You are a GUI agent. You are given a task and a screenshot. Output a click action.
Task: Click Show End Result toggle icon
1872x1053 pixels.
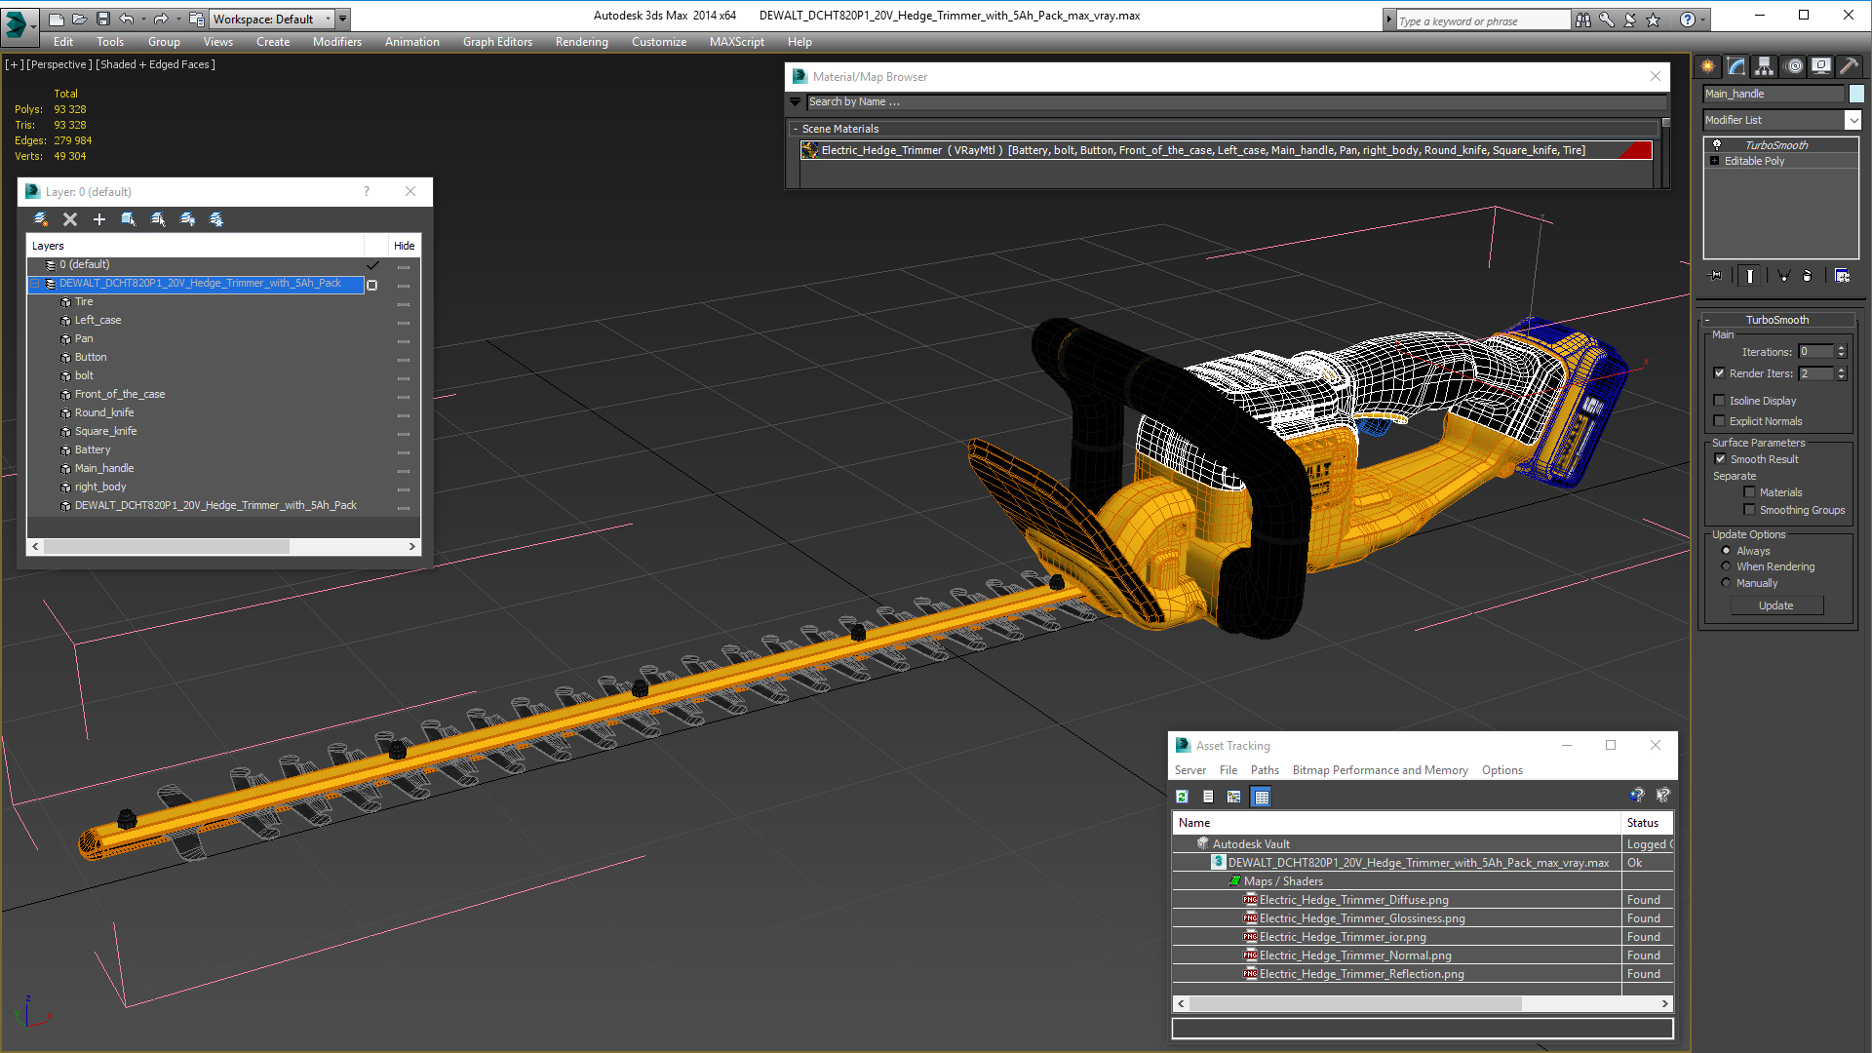coord(1750,276)
